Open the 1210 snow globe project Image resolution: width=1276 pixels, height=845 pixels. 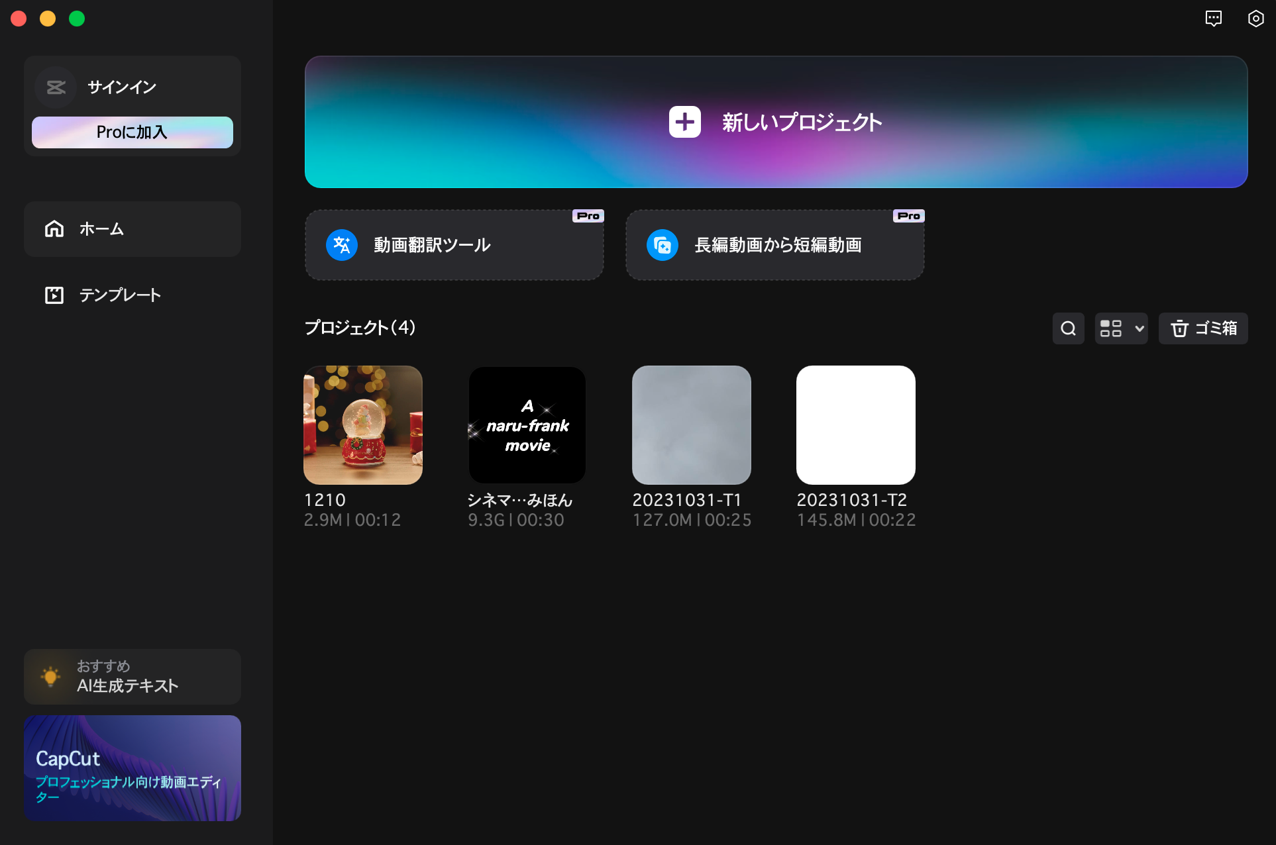click(363, 425)
